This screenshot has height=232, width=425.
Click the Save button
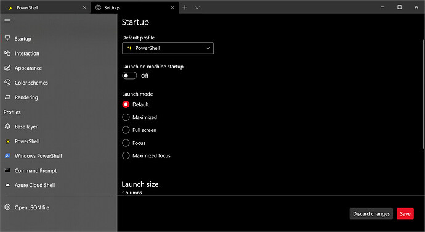(x=405, y=213)
